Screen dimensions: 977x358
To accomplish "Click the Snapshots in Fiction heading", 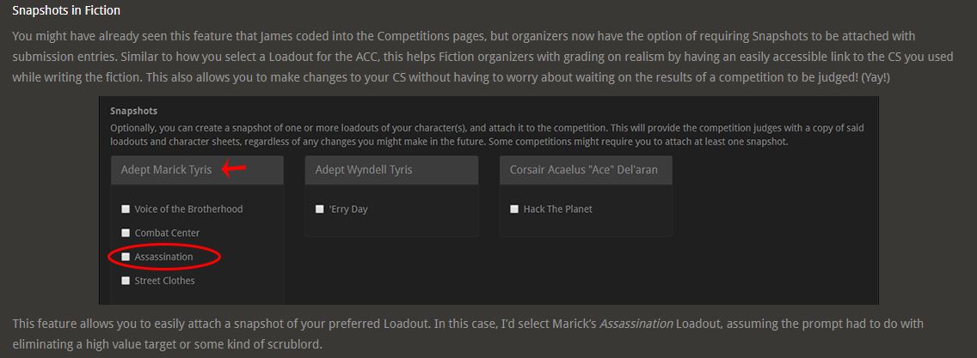I will coord(66,11).
